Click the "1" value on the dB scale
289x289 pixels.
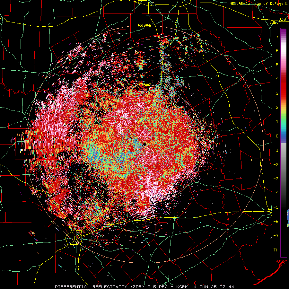[x=277, y=122]
